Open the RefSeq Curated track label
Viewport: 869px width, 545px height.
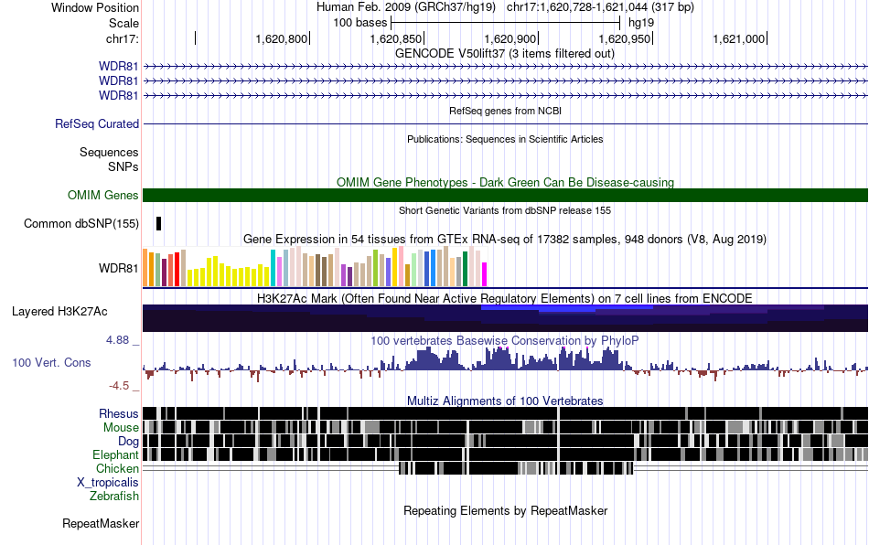97,124
